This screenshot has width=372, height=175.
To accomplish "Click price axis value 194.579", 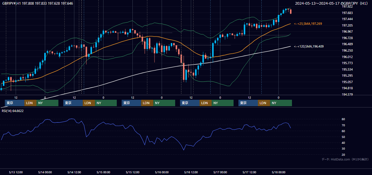I will click(x=347, y=94).
